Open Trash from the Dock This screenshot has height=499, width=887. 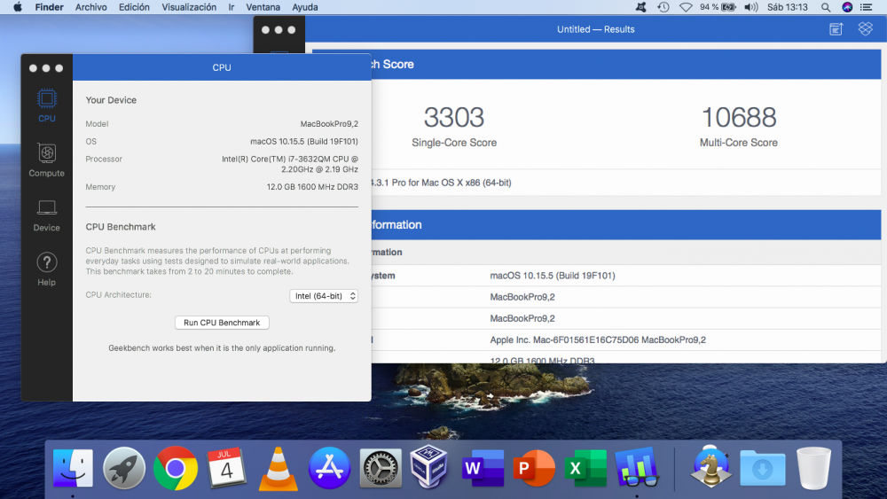813,468
